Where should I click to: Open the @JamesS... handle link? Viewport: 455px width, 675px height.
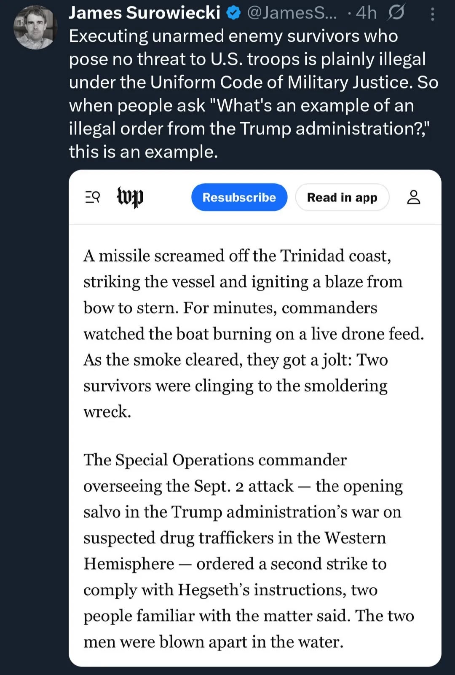[292, 13]
